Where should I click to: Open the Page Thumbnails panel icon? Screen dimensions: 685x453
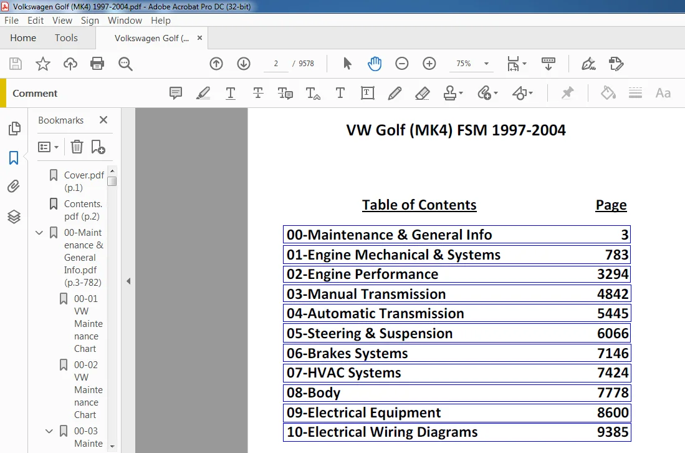click(x=14, y=128)
